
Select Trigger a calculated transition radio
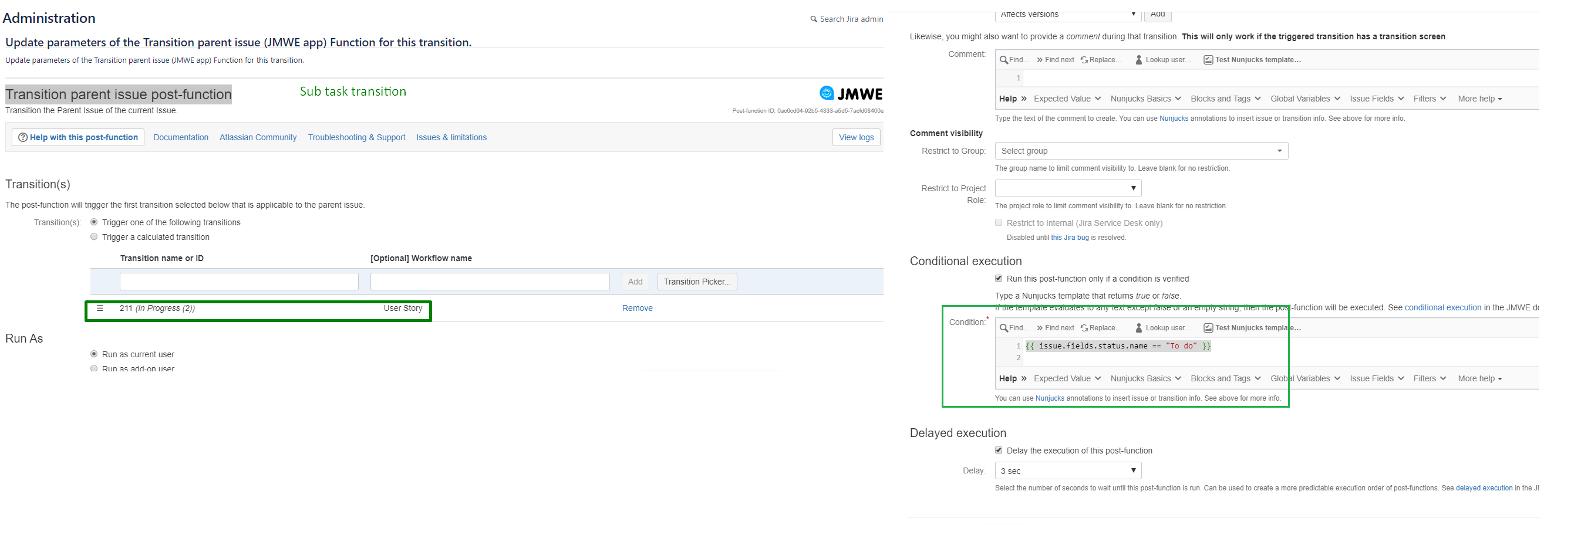click(94, 237)
